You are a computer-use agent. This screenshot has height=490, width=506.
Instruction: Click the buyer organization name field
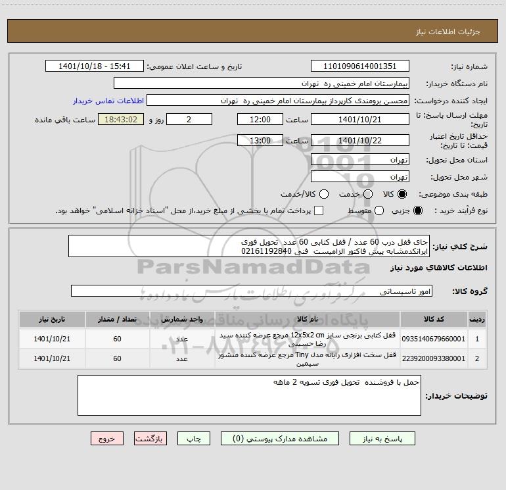pos(262,83)
